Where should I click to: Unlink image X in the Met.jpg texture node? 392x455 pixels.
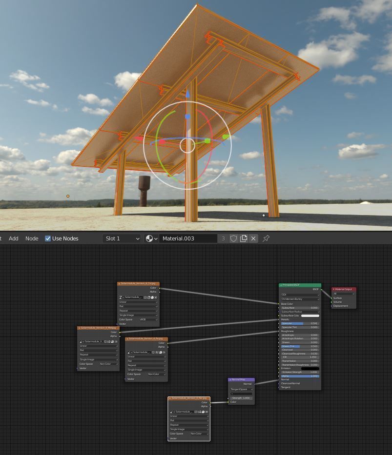click(x=116, y=341)
